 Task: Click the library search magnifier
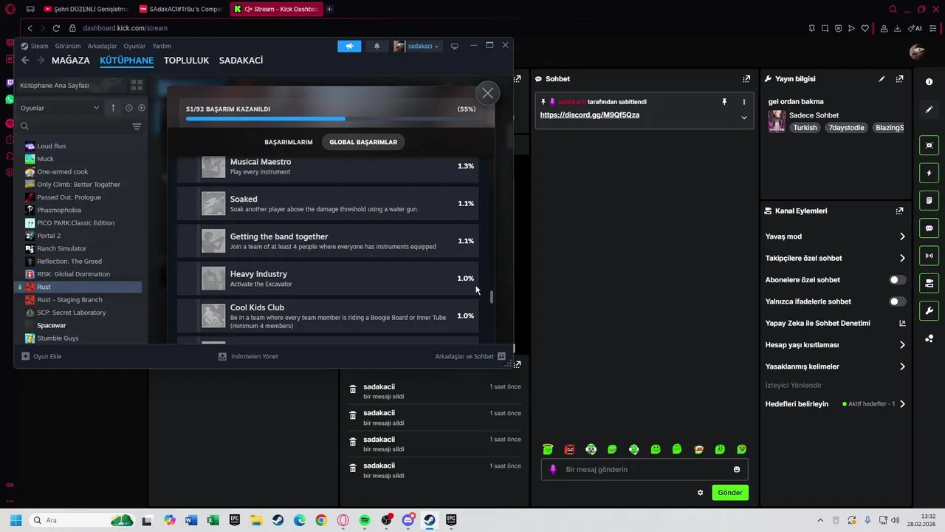(x=24, y=126)
